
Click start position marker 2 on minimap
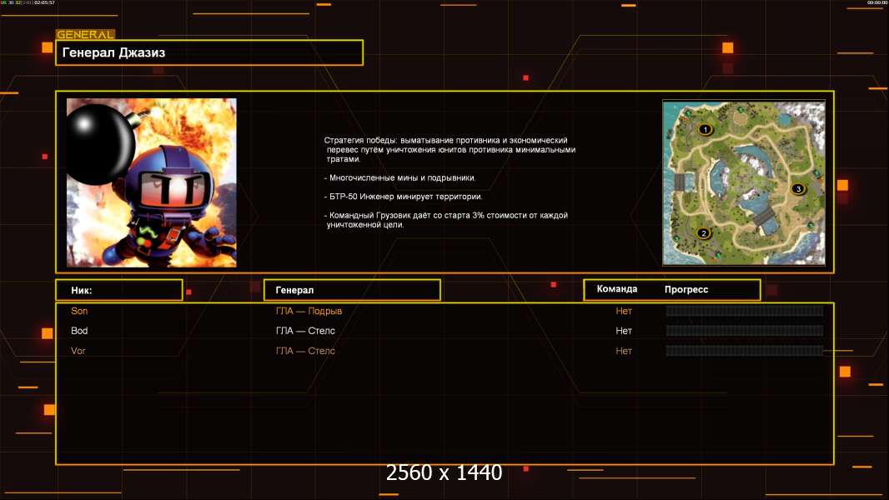click(x=704, y=233)
